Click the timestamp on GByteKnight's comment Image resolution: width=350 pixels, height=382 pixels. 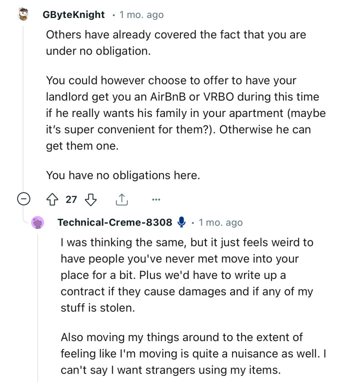(x=141, y=14)
